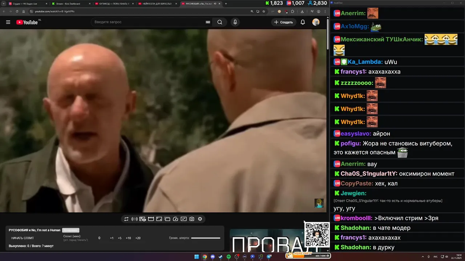This screenshot has height=261, width=465.
Task: Switch to НЕЙРОСЕТИ ДЛЯ ВЗРОСЛЫХ tab
Action: pos(157,4)
